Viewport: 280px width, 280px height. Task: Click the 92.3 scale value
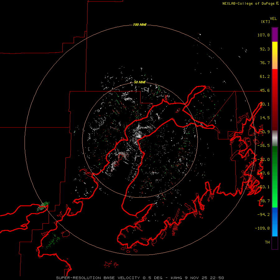pos(265,49)
